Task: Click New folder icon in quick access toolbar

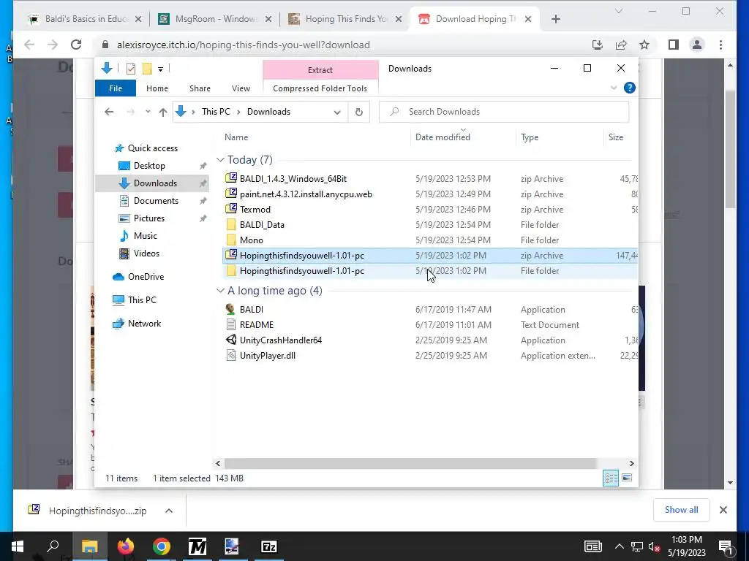Action: [x=147, y=69]
